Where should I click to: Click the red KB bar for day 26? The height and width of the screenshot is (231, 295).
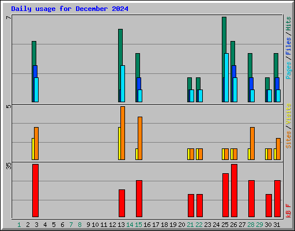234,191
